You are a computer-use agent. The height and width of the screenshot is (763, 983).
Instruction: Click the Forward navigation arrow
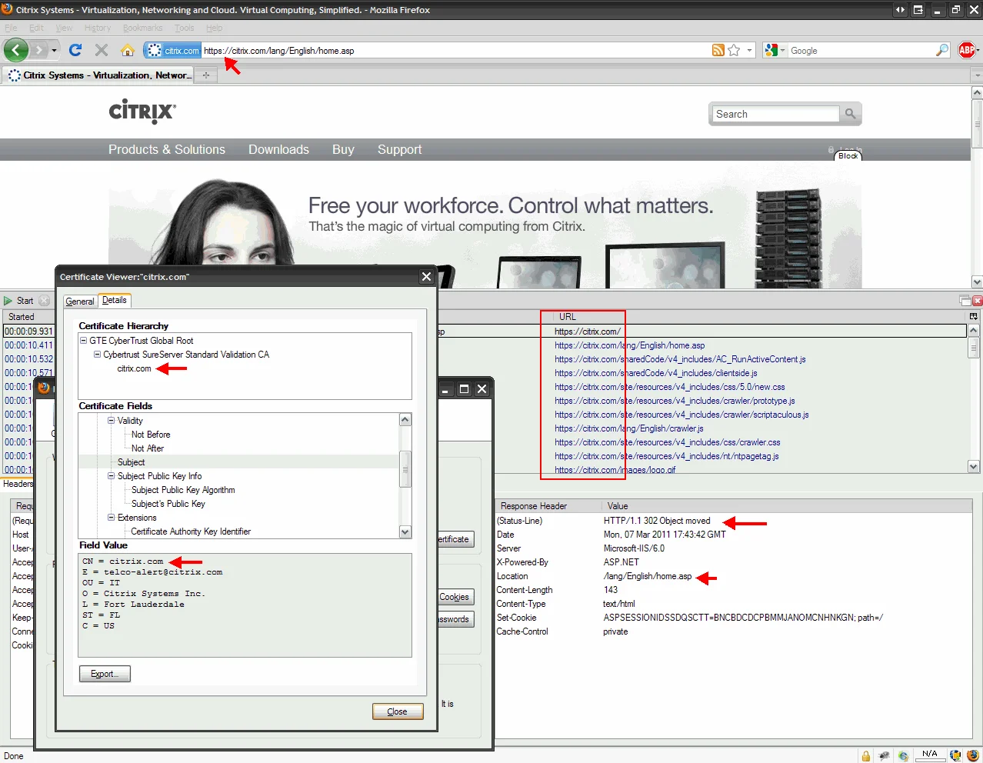coord(40,51)
